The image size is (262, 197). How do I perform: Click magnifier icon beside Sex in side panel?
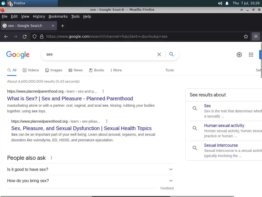pyautogui.click(x=195, y=109)
